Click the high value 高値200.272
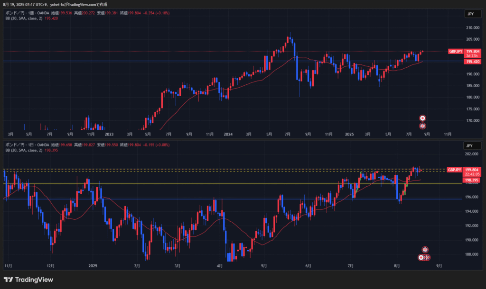 [x=84, y=13]
